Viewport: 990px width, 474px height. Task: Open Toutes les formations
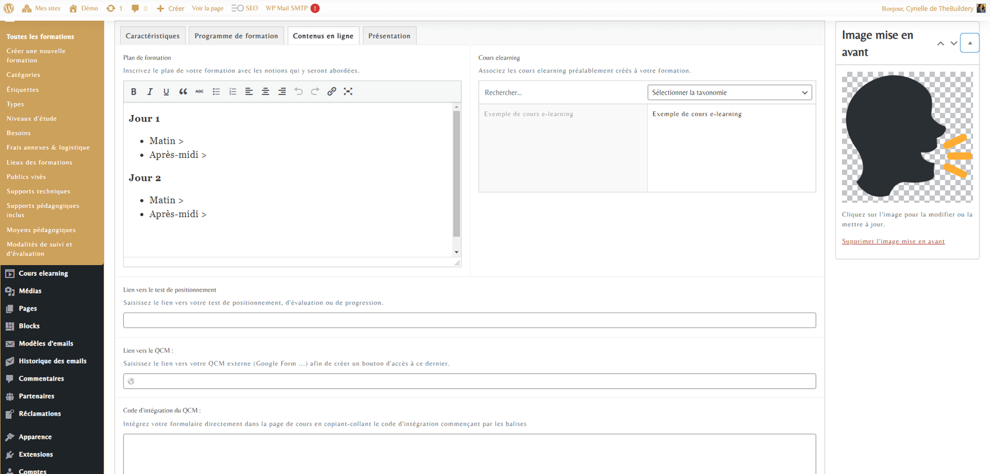click(x=40, y=37)
